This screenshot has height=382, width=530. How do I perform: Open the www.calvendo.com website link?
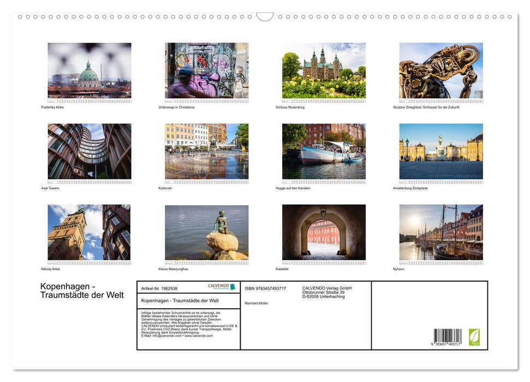(x=198, y=337)
